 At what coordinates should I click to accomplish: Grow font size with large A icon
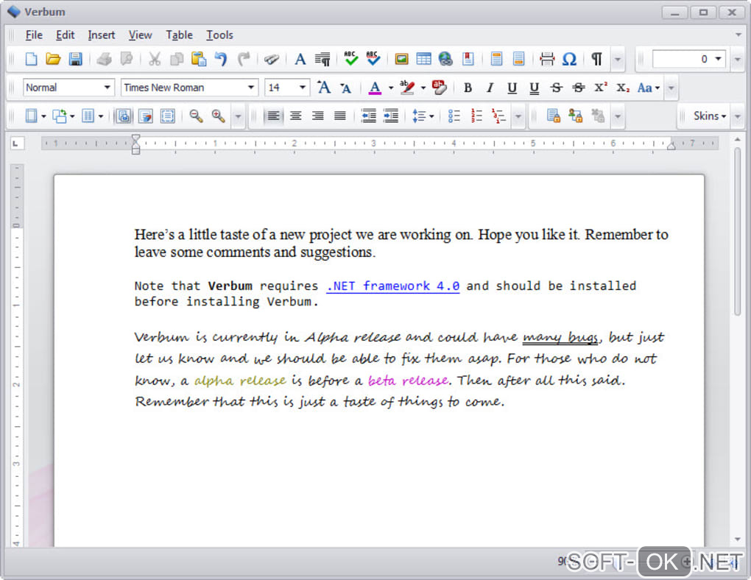tap(324, 88)
